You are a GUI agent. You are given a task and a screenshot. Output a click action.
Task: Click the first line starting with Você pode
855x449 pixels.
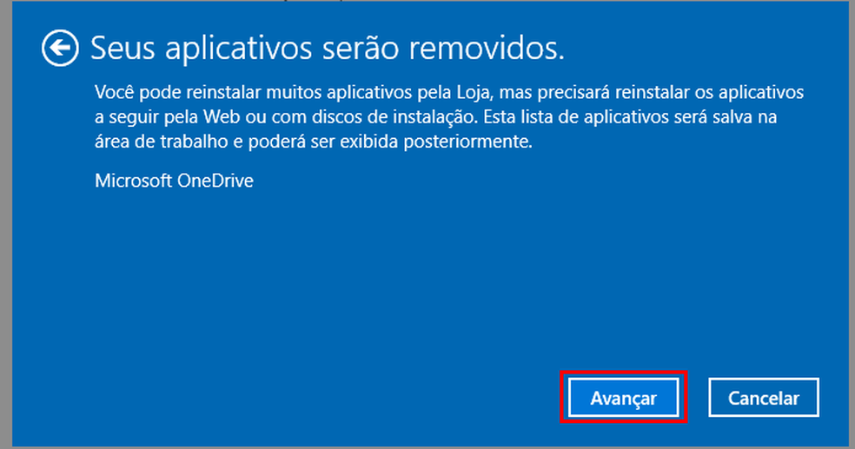[x=449, y=93]
